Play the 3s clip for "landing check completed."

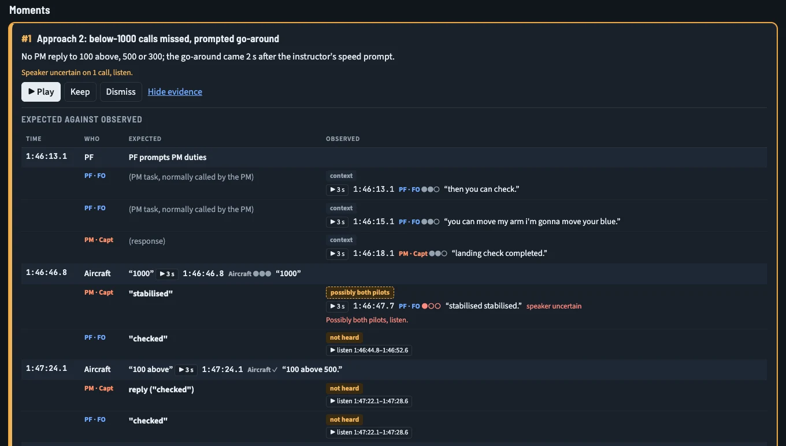point(337,254)
